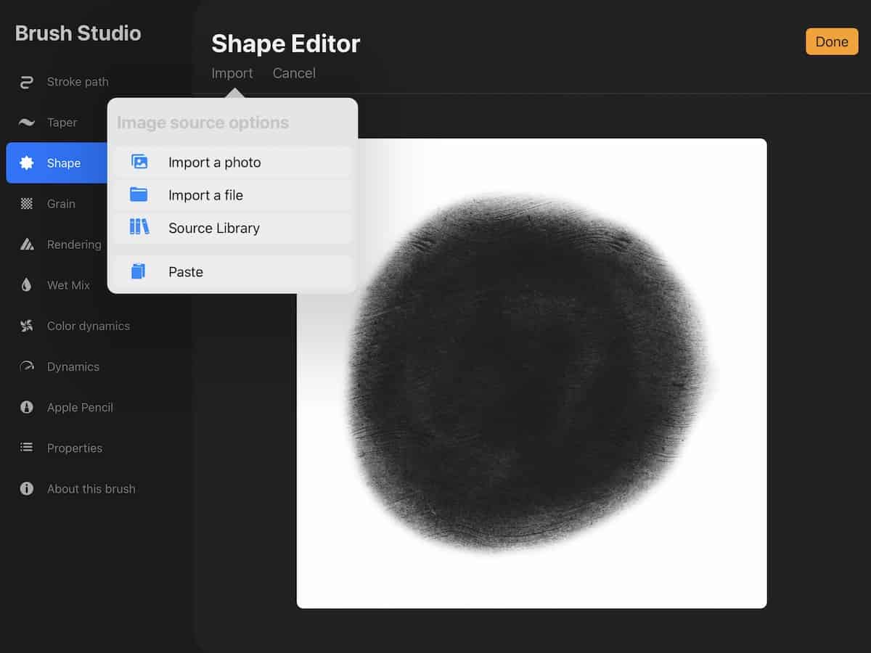Image resolution: width=871 pixels, height=653 pixels.
Task: Click the Taper wave icon
Action: [x=27, y=123]
